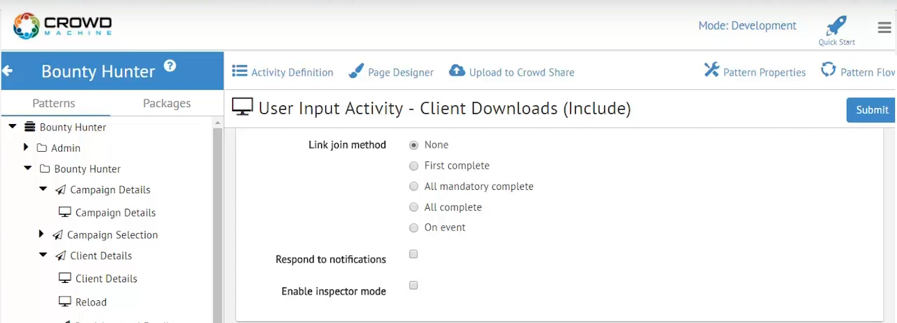The image size is (897, 323).
Task: Open the Page Designer brush icon
Action: [x=356, y=71]
